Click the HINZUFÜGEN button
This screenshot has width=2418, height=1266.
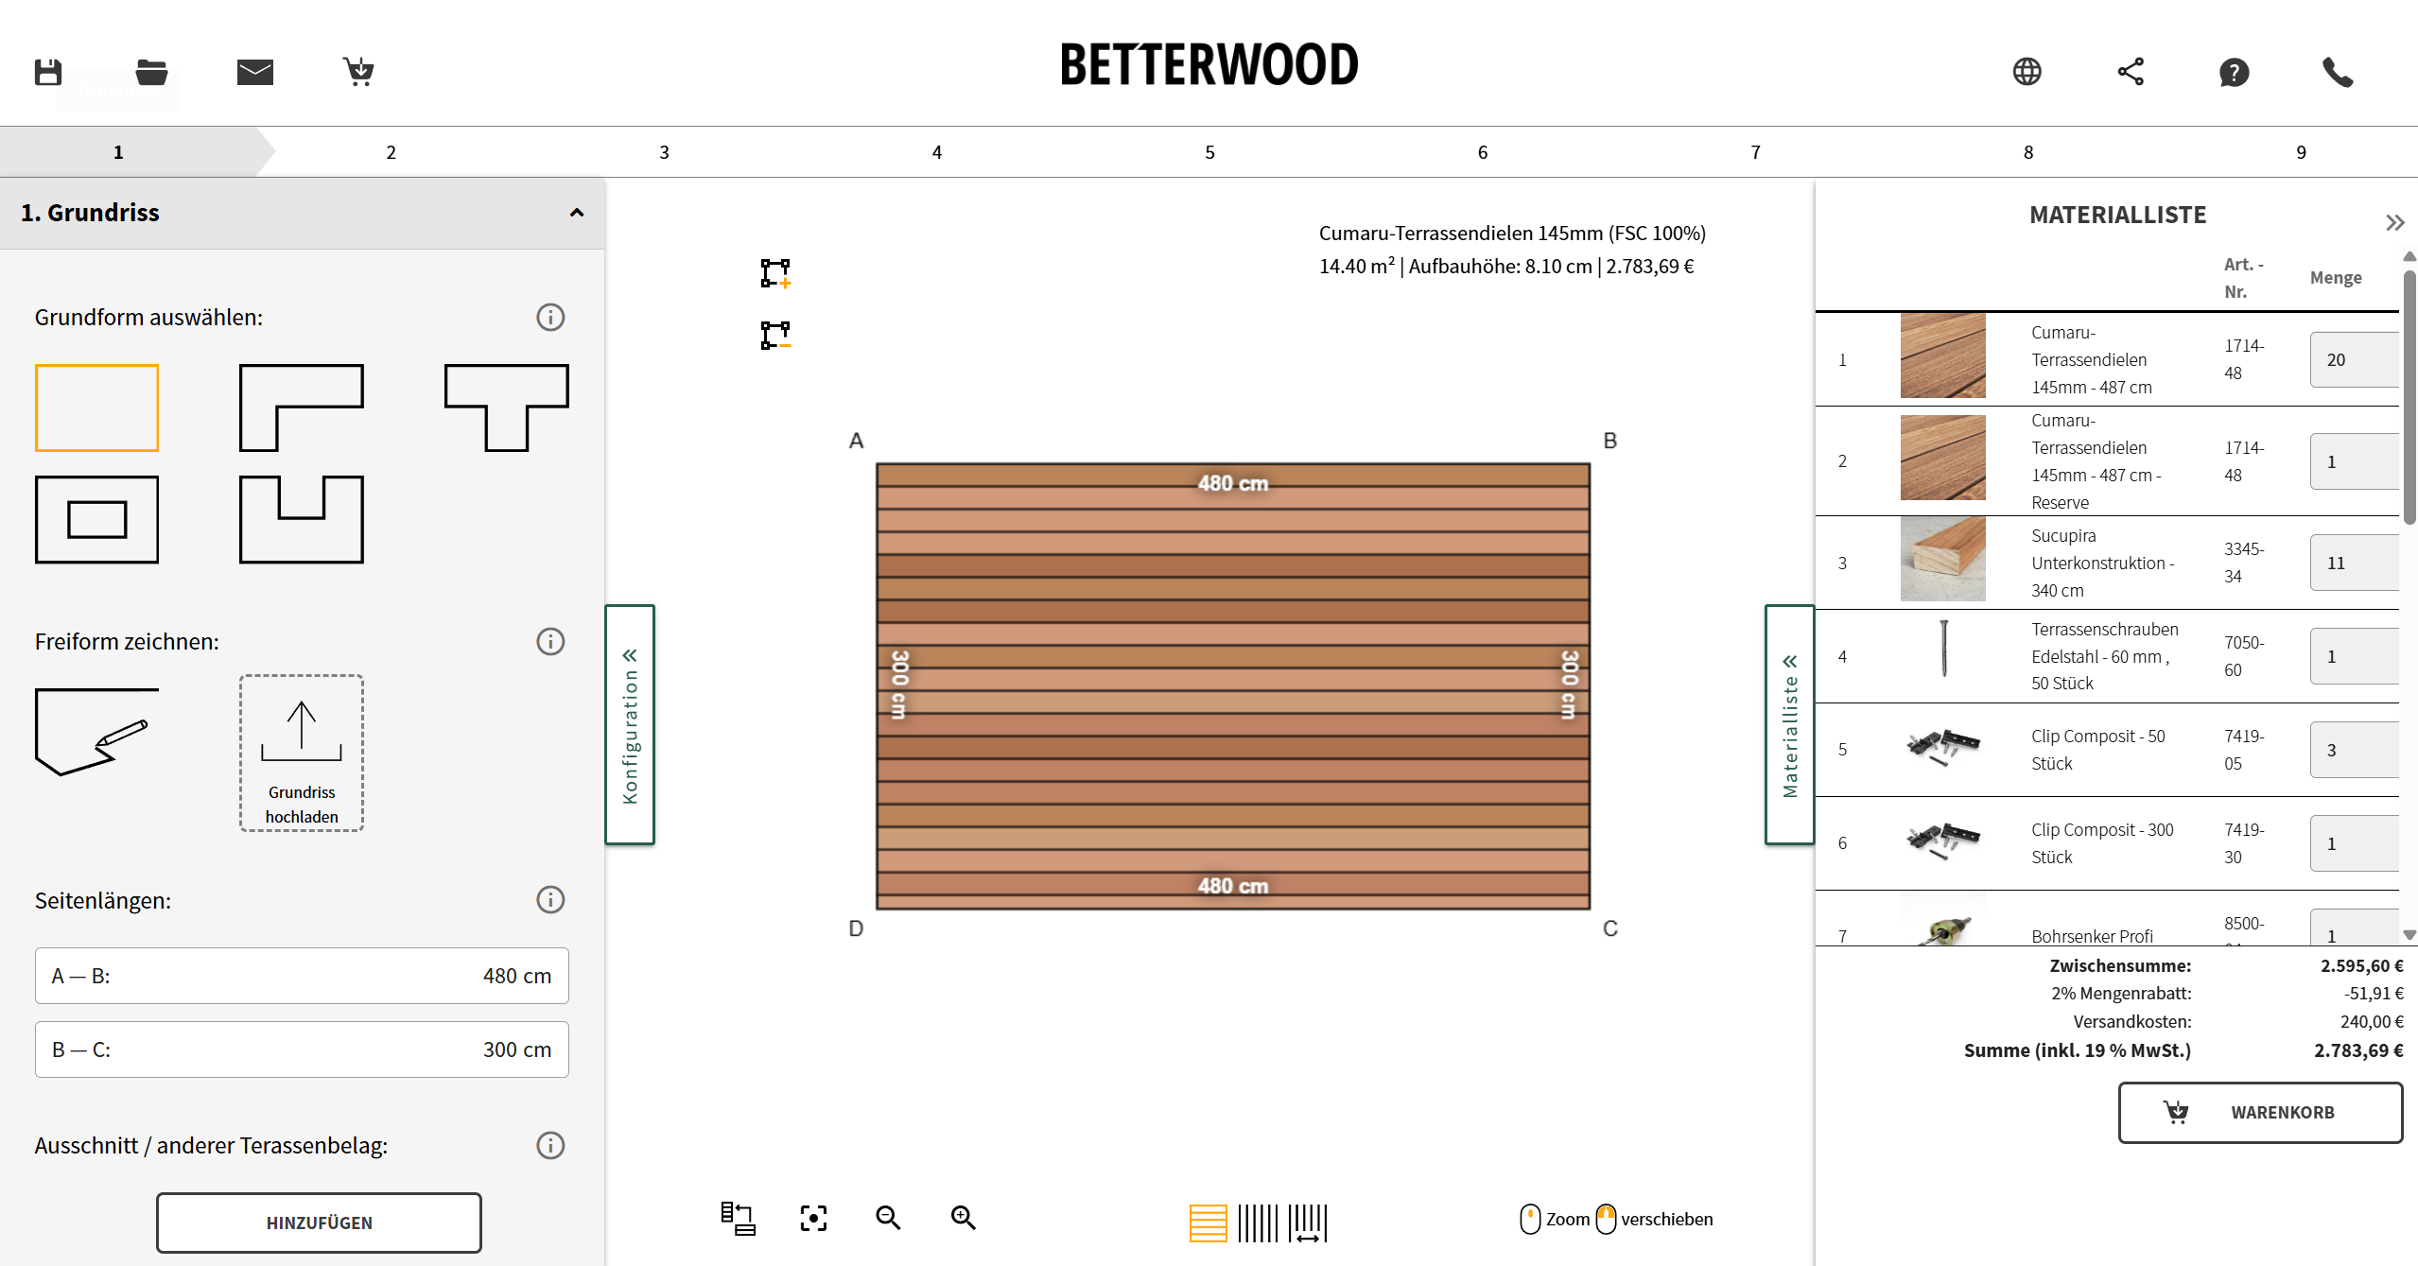pos(319,1223)
